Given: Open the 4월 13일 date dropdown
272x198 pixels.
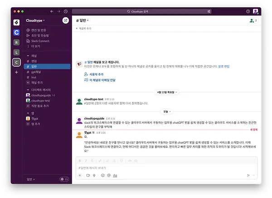Looking at the screenshot, I should pyautogui.click(x=167, y=92).
